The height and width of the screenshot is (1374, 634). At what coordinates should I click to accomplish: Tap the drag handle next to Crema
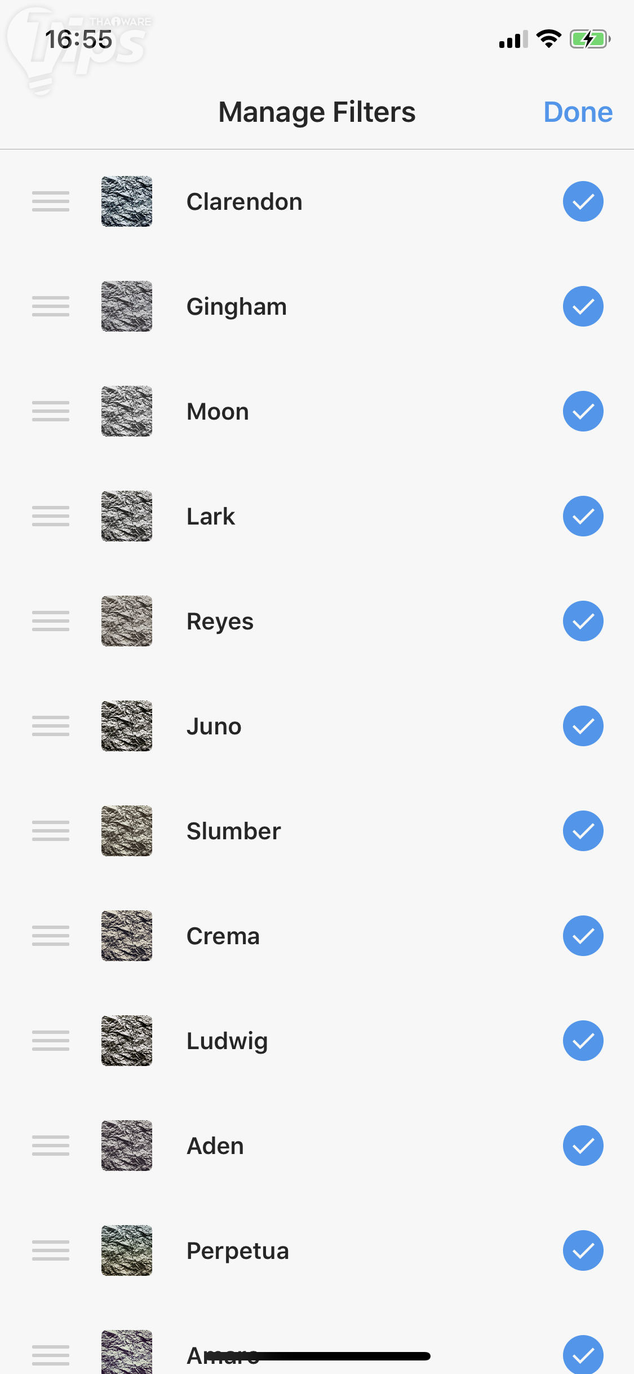pyautogui.click(x=51, y=936)
